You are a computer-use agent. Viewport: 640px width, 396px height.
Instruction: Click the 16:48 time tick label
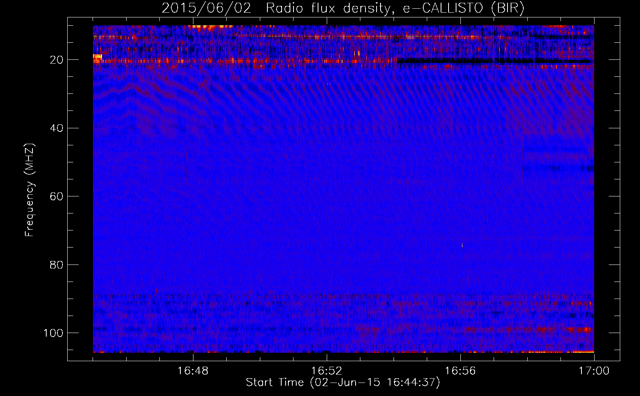(193, 371)
